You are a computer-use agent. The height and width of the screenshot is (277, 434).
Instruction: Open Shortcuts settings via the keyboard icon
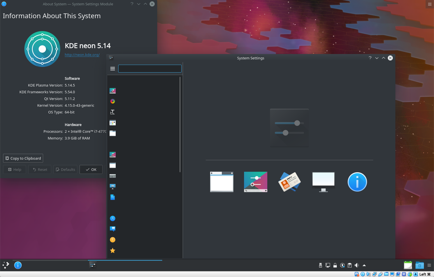click(113, 176)
